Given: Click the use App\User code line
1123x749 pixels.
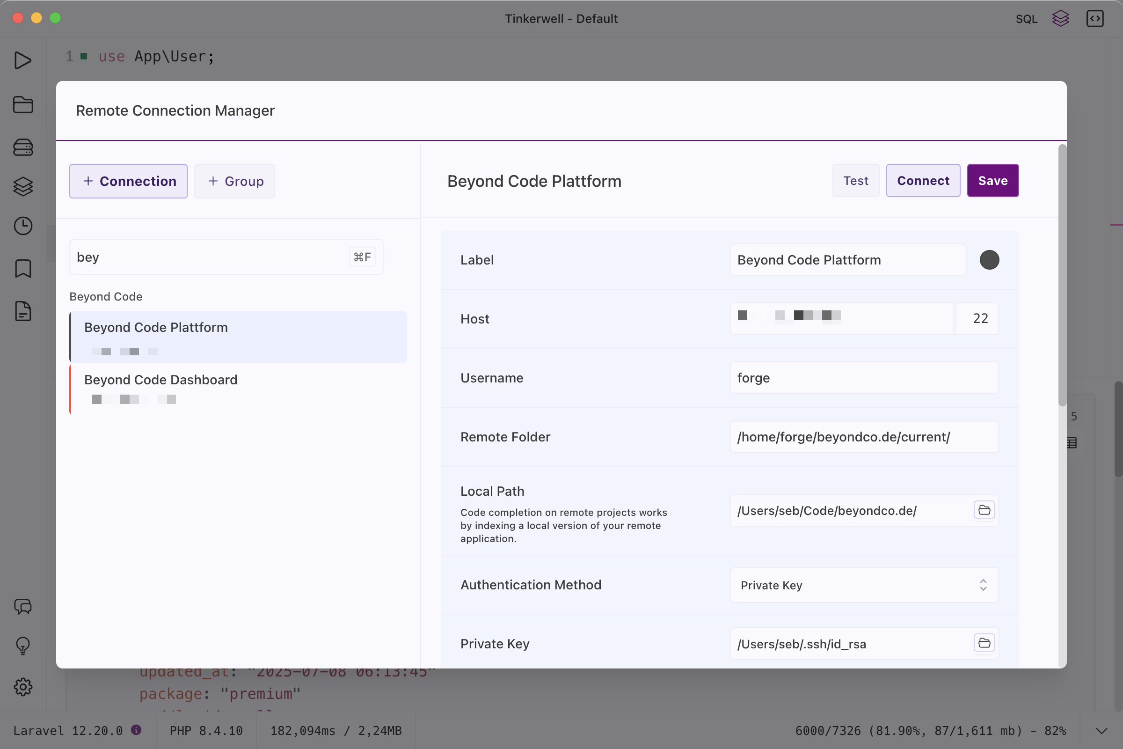Looking at the screenshot, I should point(156,56).
